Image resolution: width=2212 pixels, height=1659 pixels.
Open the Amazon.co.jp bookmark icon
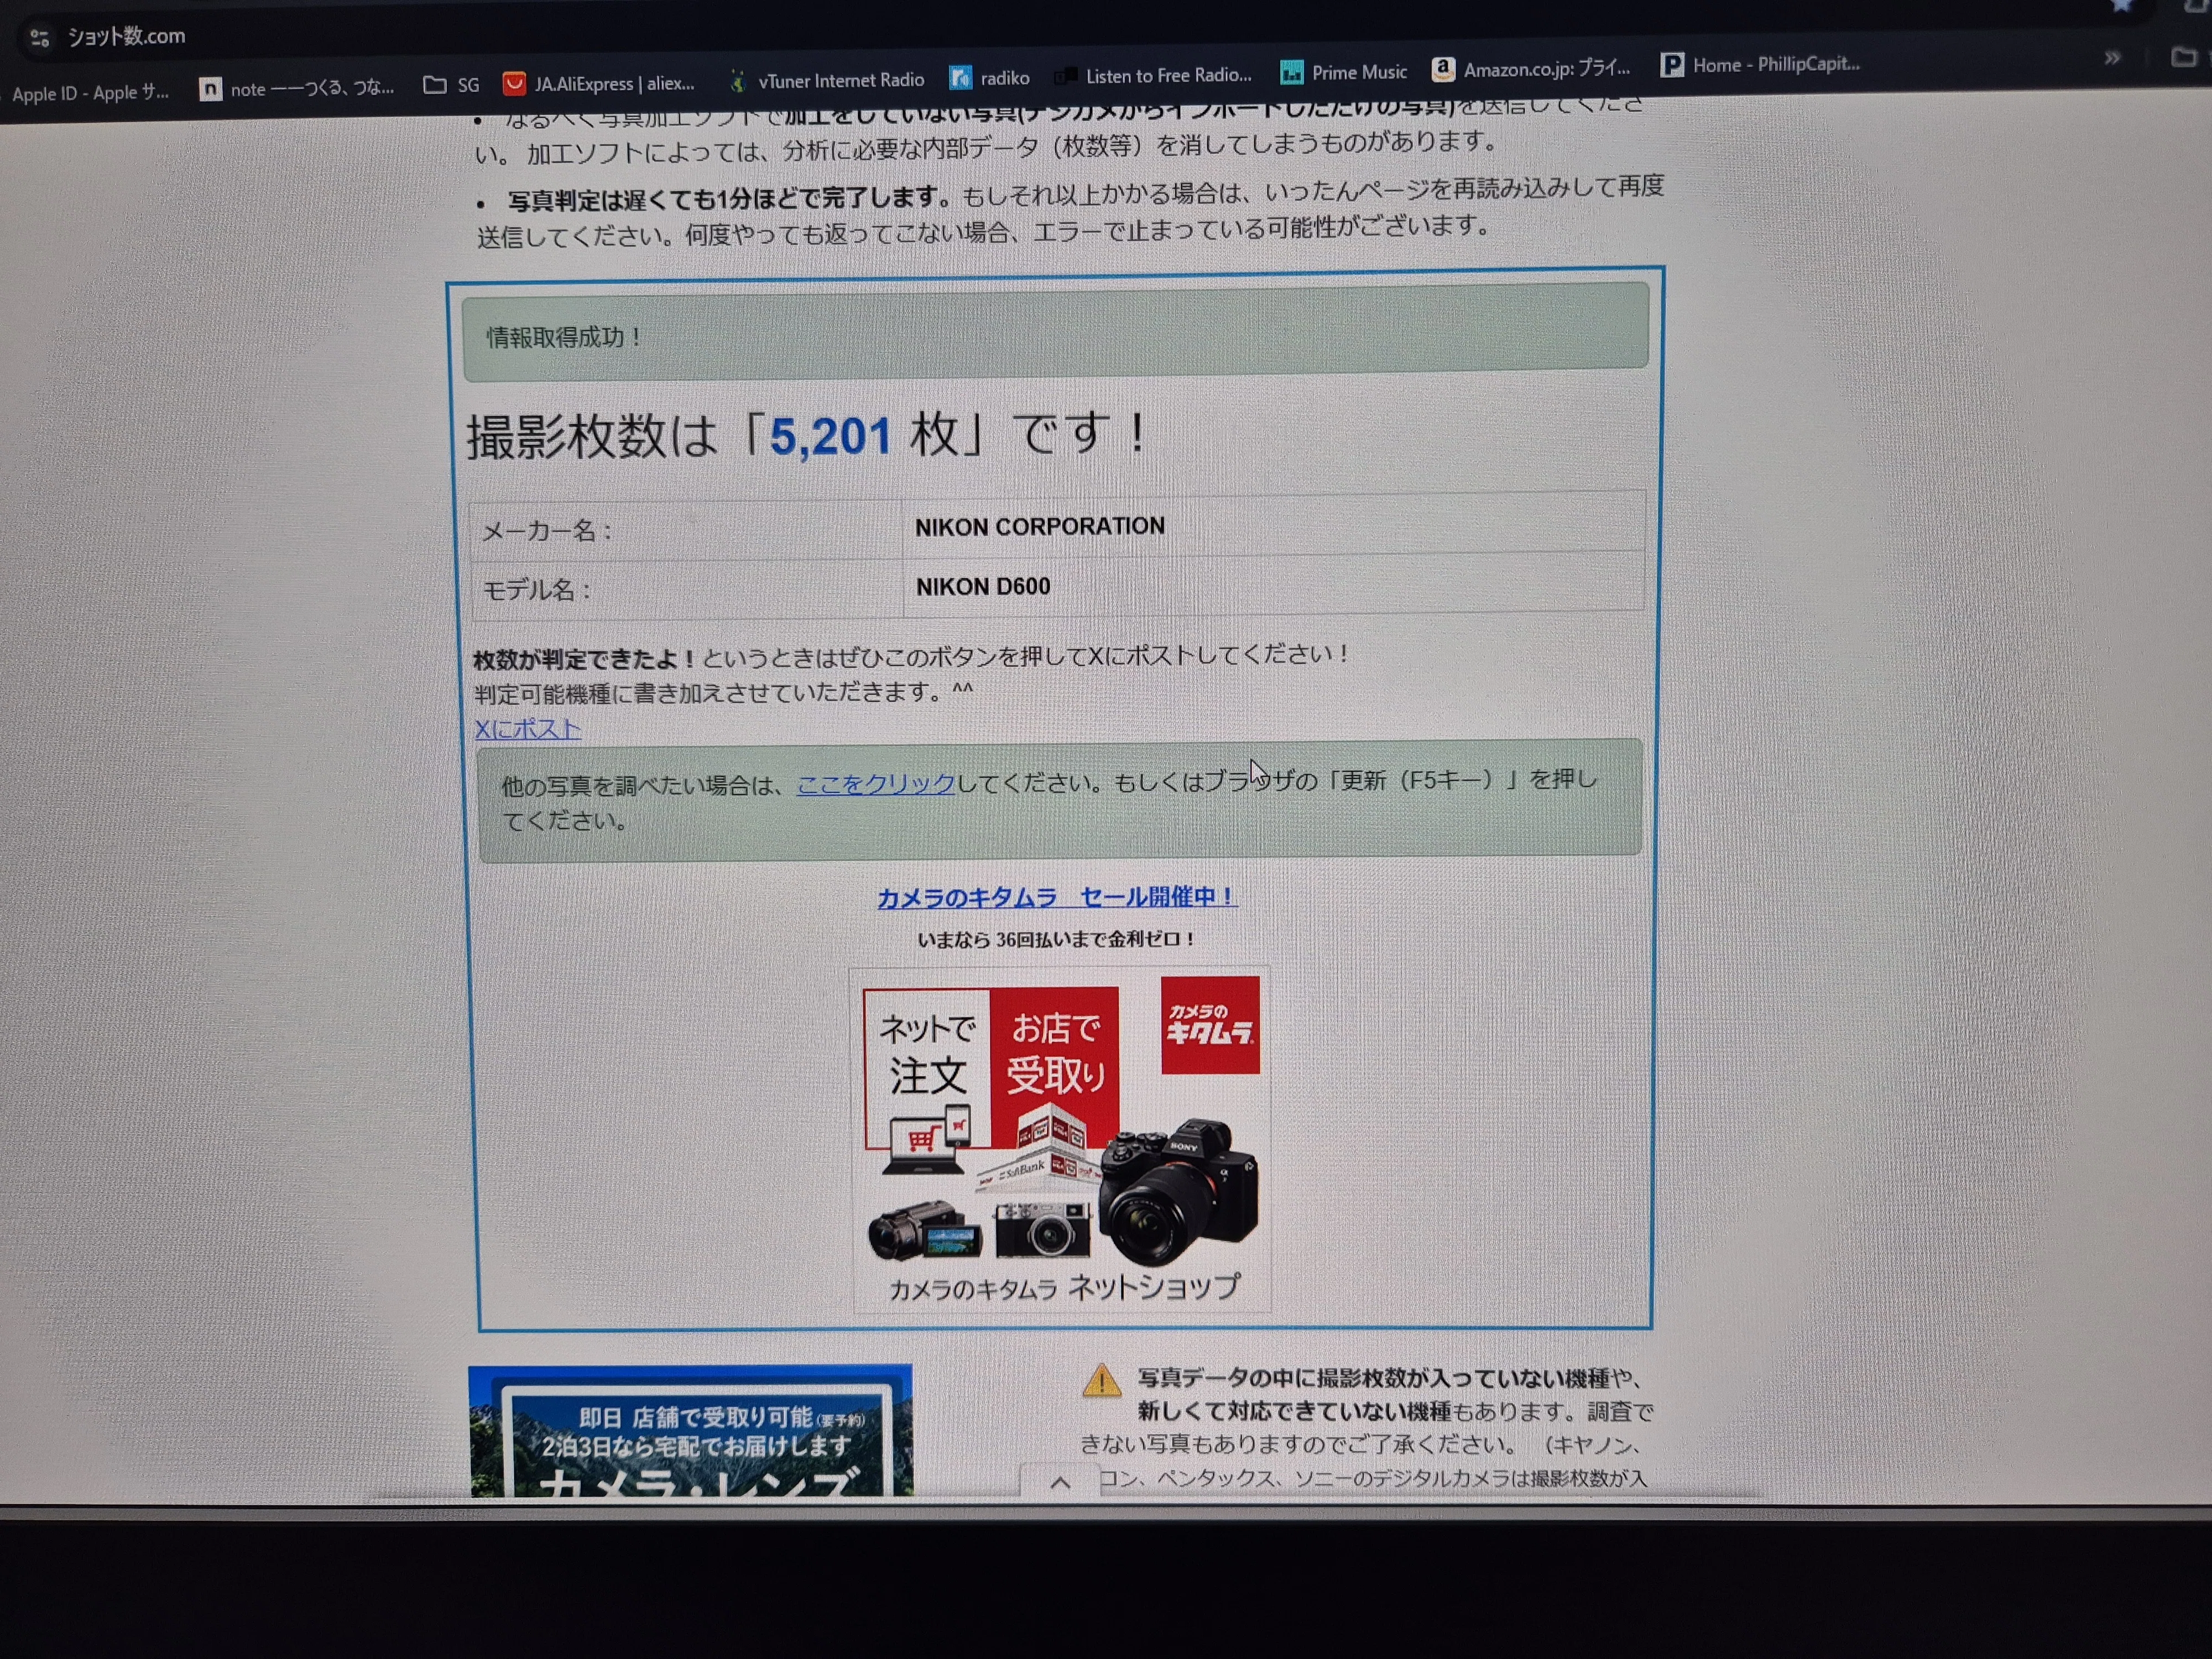pos(1442,69)
